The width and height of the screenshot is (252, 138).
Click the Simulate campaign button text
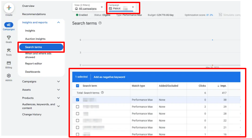232,15
